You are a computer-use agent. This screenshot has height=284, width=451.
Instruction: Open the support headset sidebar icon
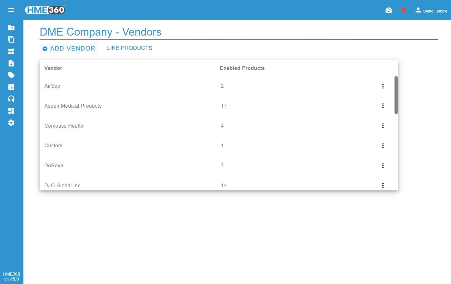point(11,99)
